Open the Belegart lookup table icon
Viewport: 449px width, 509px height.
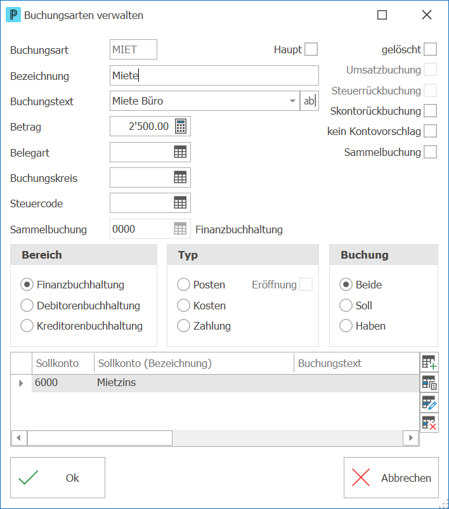pyautogui.click(x=180, y=152)
